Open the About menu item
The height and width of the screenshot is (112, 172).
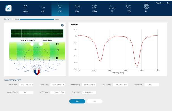tap(158, 3)
